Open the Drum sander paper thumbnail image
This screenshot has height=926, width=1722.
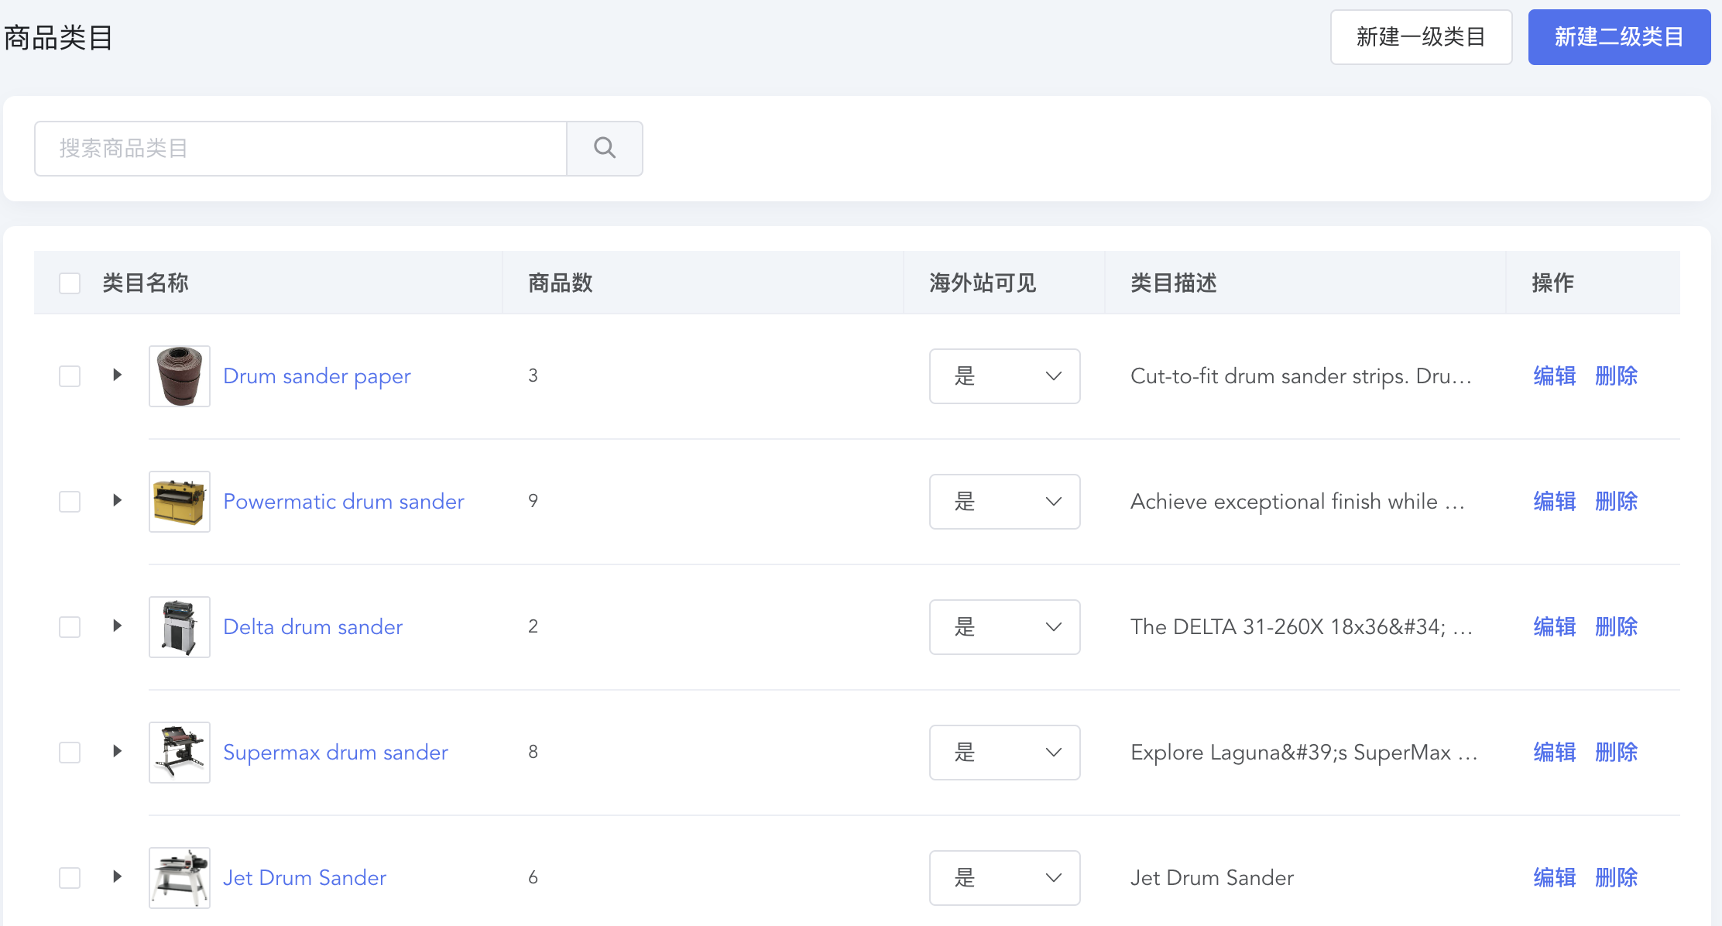(x=180, y=376)
